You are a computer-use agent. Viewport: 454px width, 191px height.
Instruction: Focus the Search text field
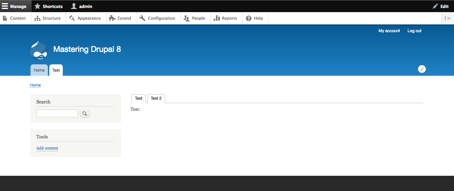coord(57,113)
